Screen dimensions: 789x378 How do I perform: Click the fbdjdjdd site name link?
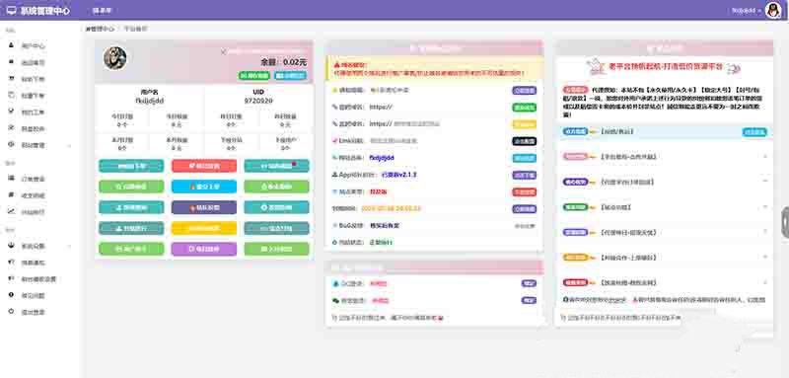coord(382,158)
